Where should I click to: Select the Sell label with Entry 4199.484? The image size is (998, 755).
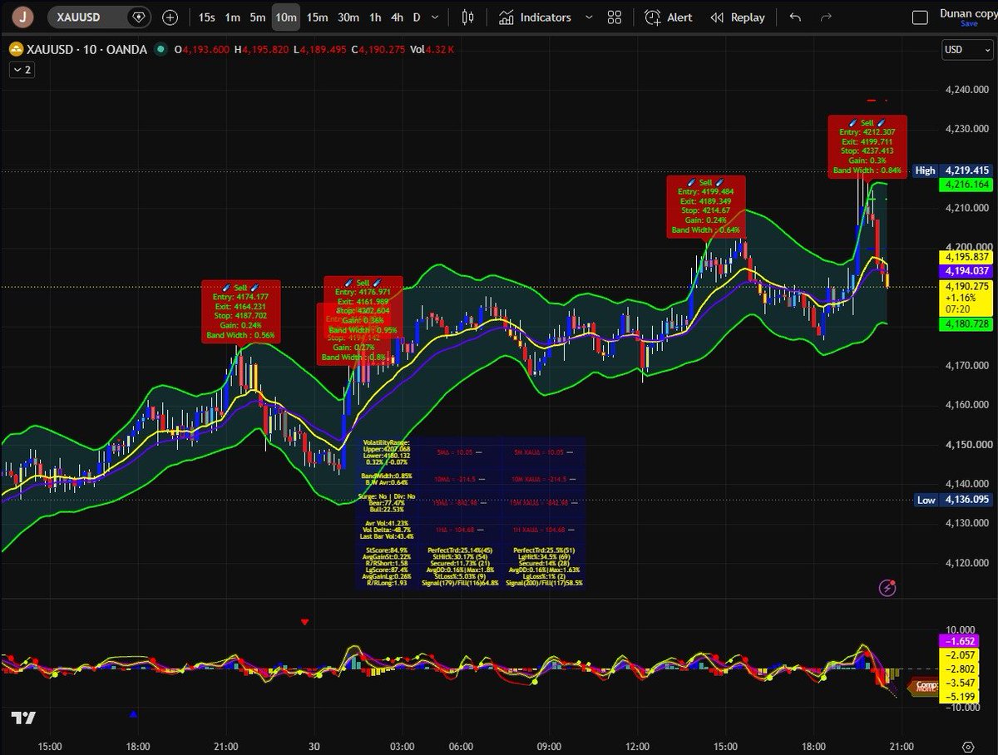[x=706, y=206]
